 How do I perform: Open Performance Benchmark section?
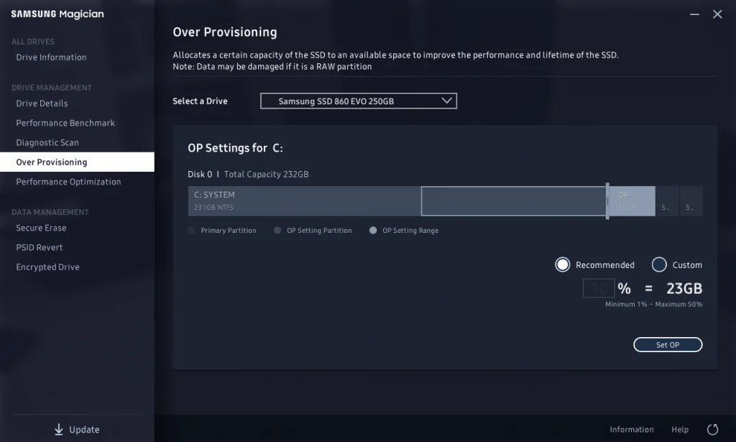65,123
